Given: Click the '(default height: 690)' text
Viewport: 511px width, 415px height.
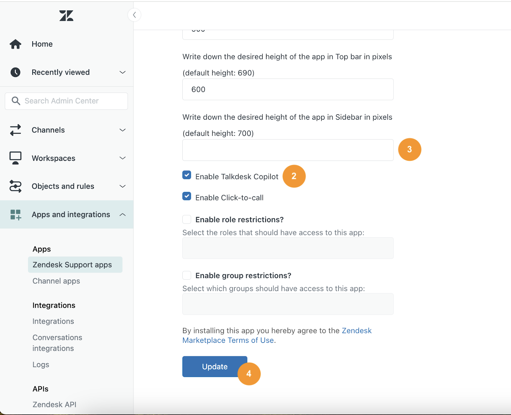Looking at the screenshot, I should (x=218, y=73).
